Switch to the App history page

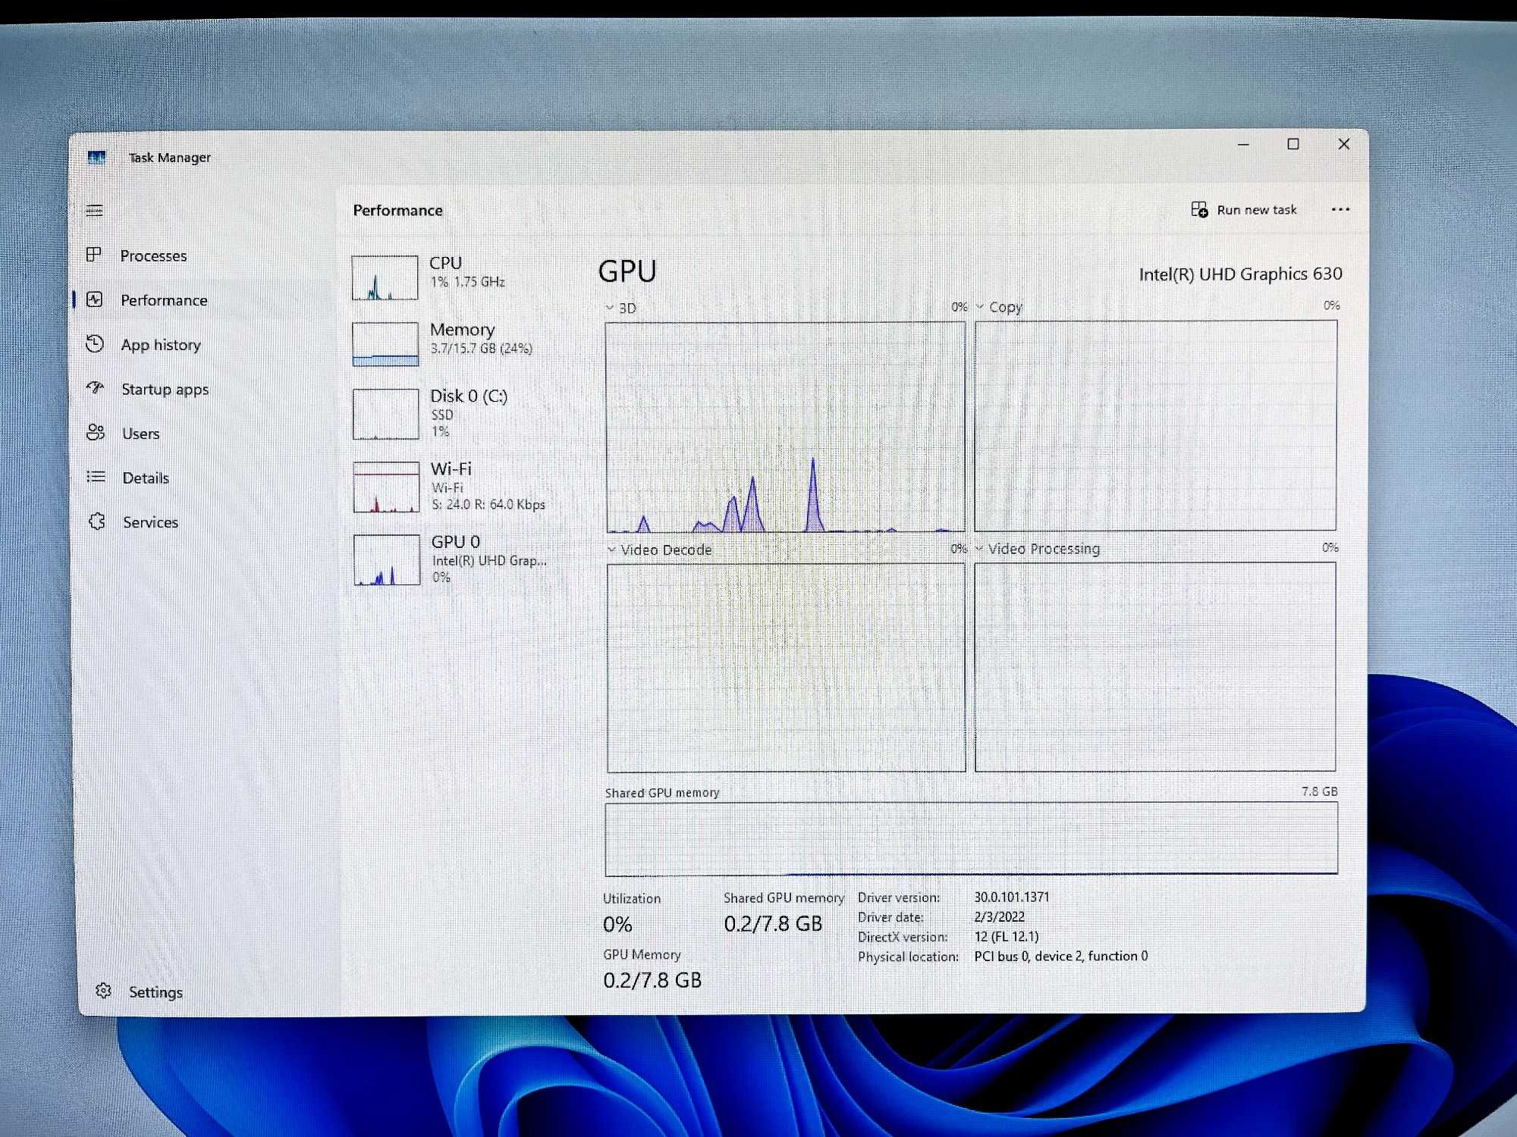tap(161, 345)
